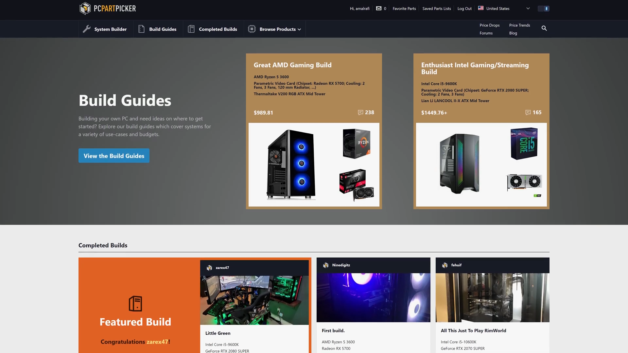
Task: Click the inbox message count 0
Action: click(x=385, y=8)
